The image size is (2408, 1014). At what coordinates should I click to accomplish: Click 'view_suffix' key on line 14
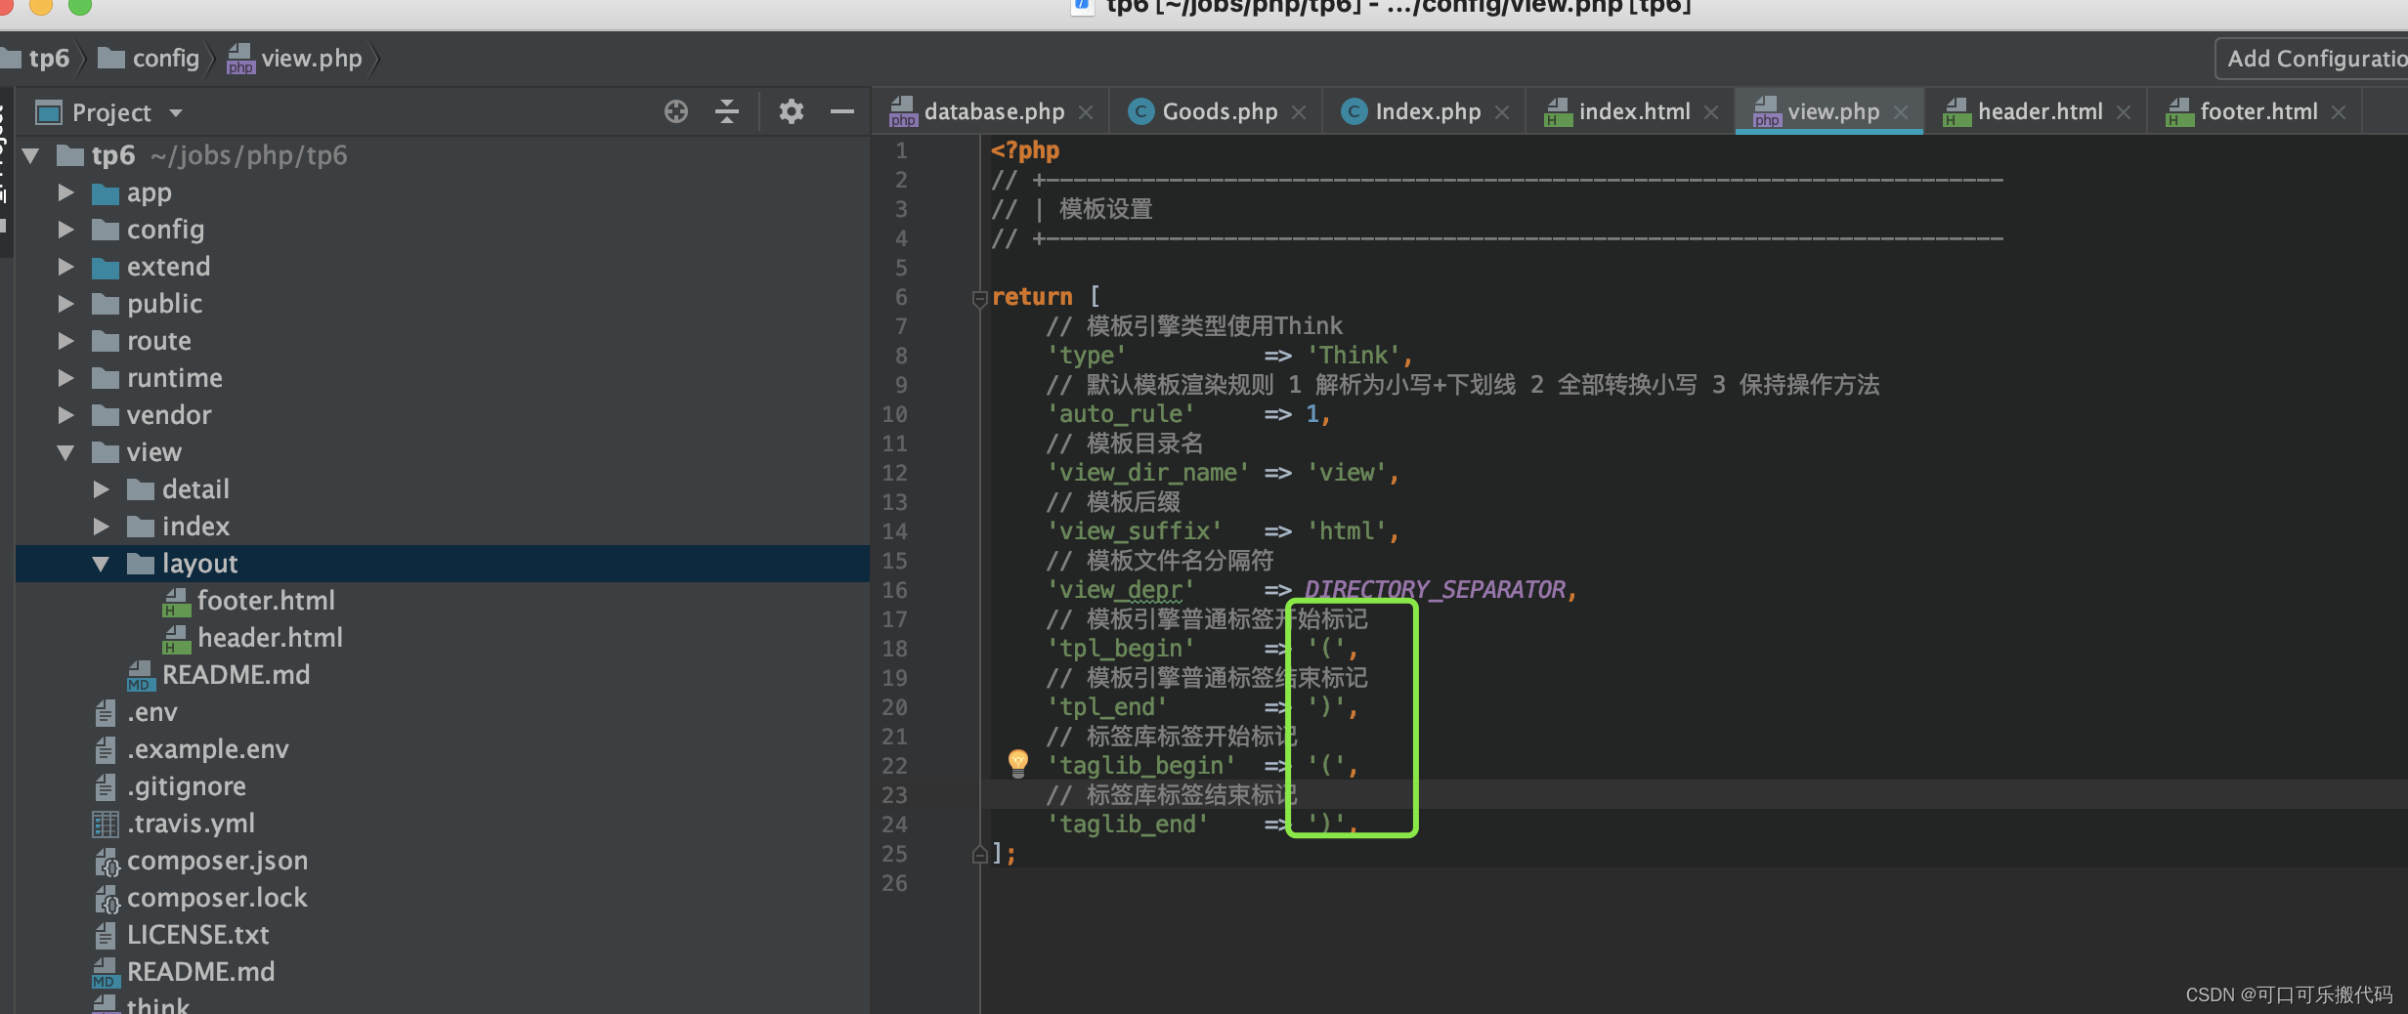click(x=1135, y=531)
